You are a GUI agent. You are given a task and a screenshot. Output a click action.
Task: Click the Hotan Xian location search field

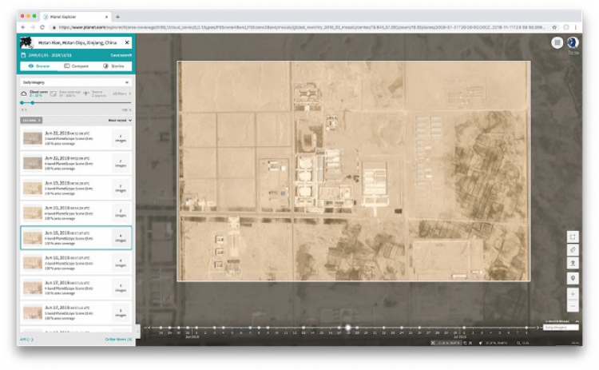coord(77,42)
